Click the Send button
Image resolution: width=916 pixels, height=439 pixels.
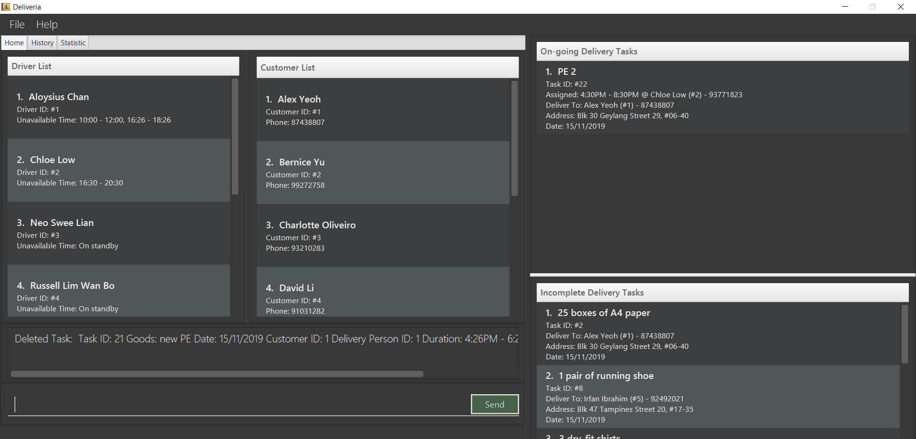point(495,404)
